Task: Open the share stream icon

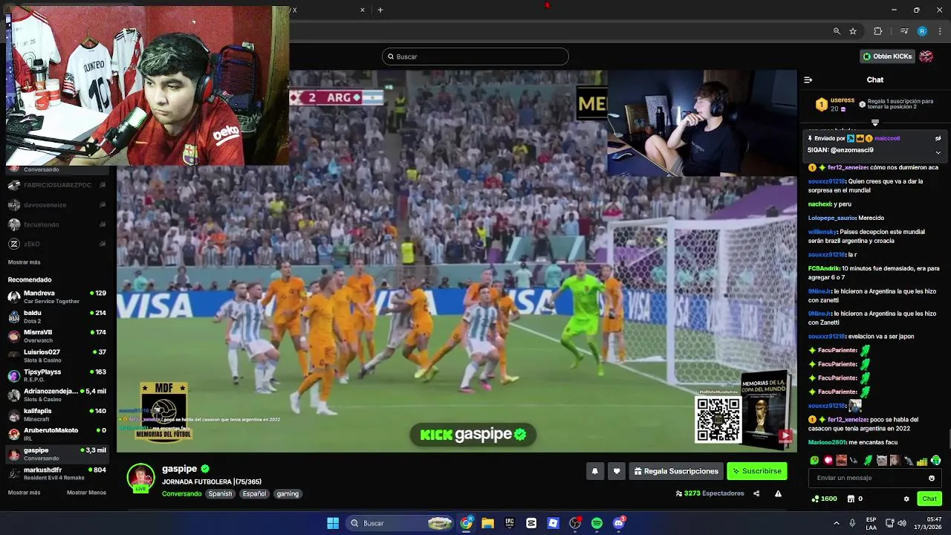Action: 756,493
